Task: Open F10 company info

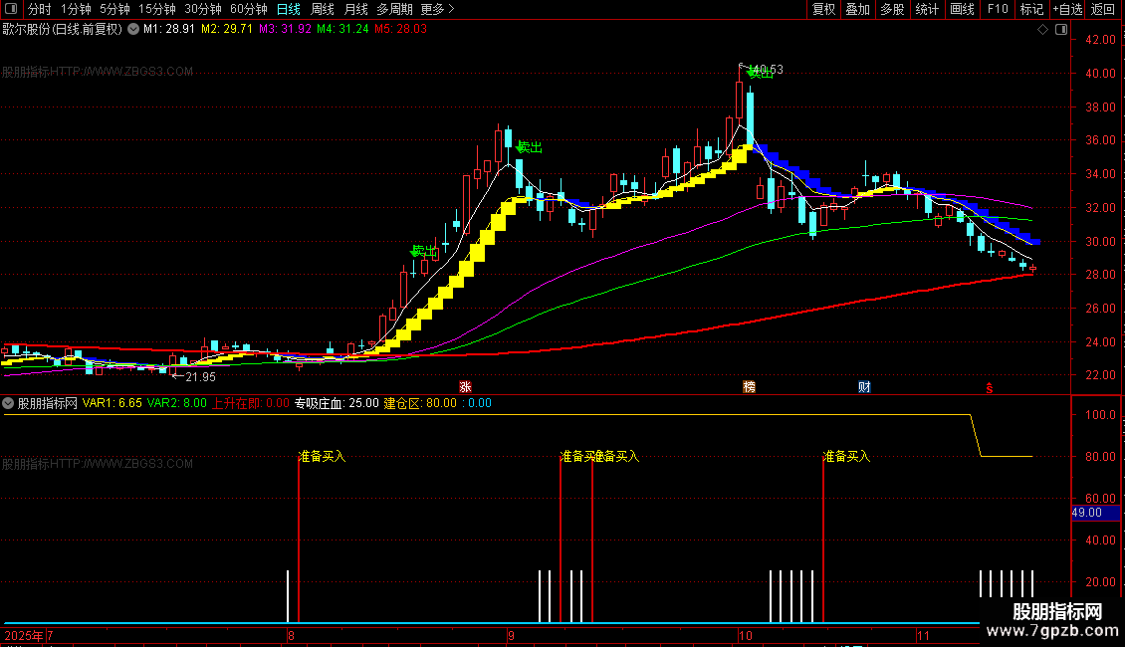Action: [998, 9]
